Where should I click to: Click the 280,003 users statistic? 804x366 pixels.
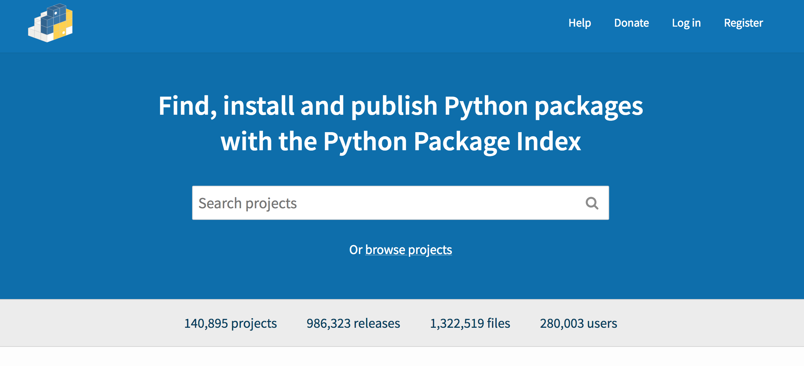click(578, 323)
